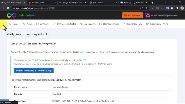185x104 pixels.
Task: Switch to the SSL Checker tab
Action: (103, 3)
